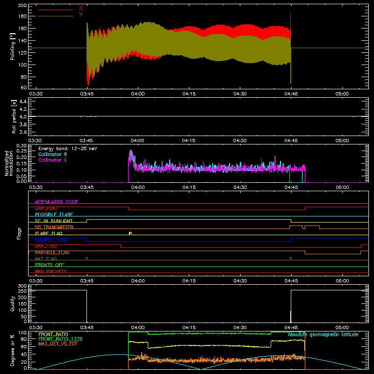Click the 'Degrees or %' axis title
The image size is (374, 374).
coord(13,350)
